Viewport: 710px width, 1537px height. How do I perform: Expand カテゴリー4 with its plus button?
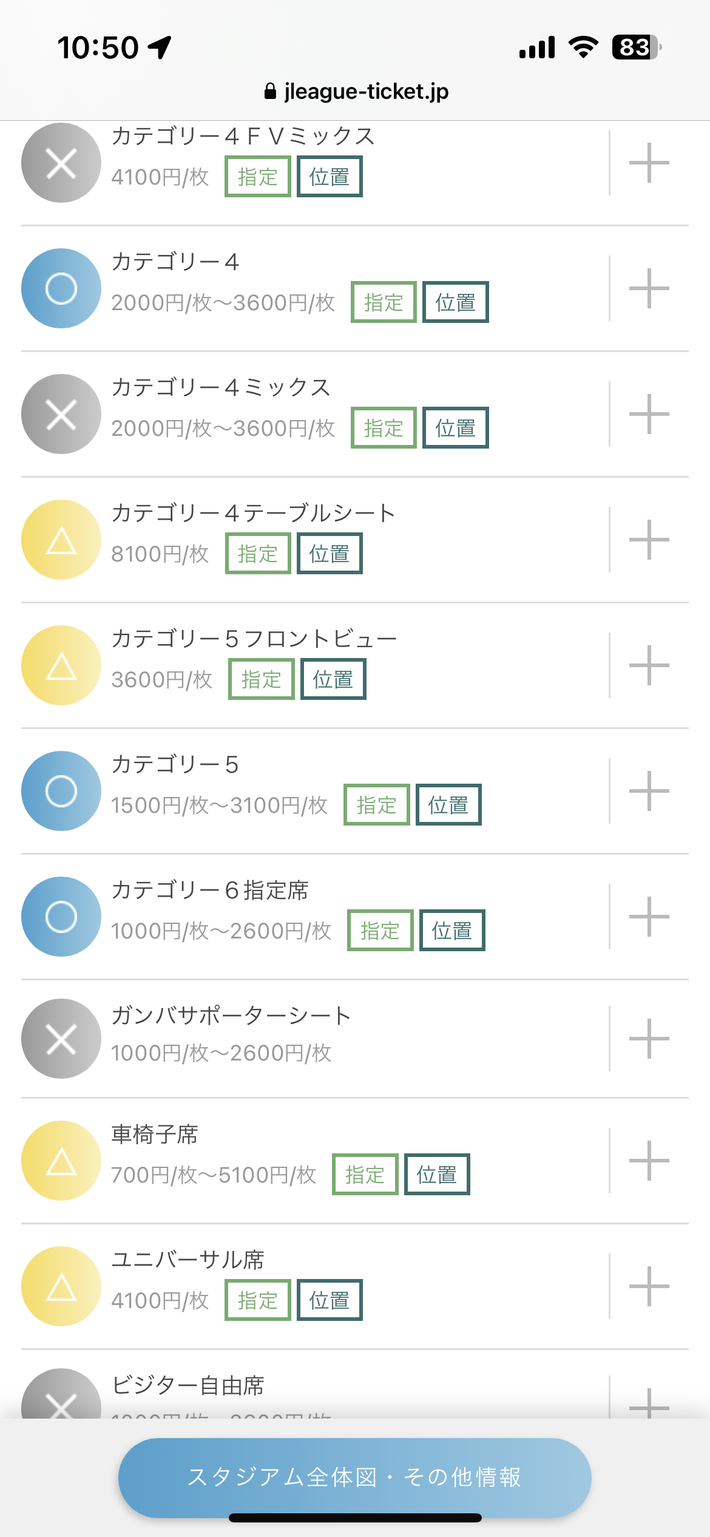coord(649,288)
